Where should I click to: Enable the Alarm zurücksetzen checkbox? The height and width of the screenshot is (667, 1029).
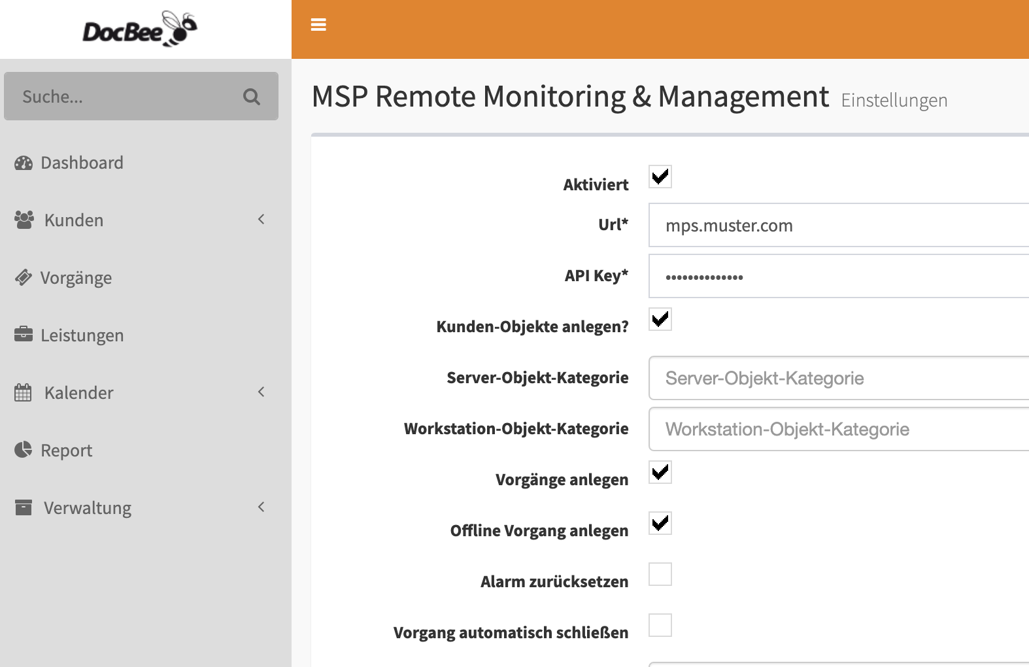tap(660, 574)
